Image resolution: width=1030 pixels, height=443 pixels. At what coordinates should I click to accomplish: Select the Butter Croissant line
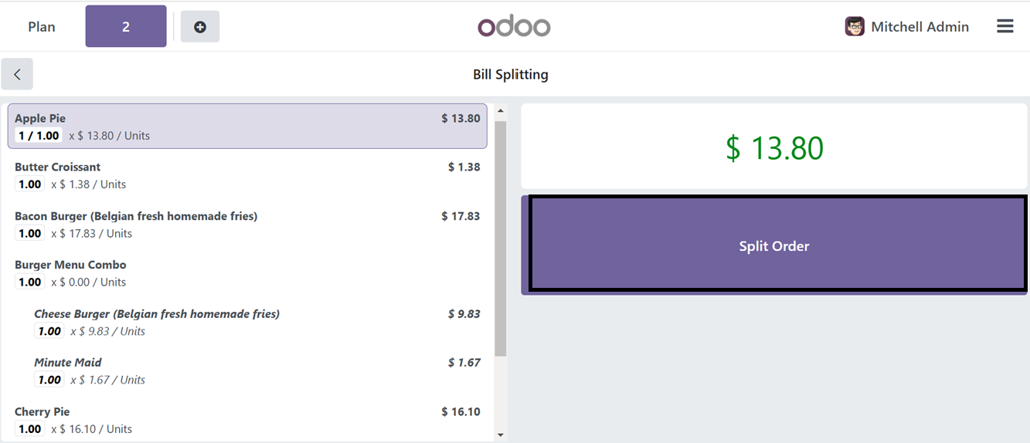coord(247,176)
